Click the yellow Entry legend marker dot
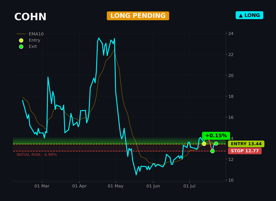Image resolution: width=276 pixels, height=201 pixels. click(21, 40)
